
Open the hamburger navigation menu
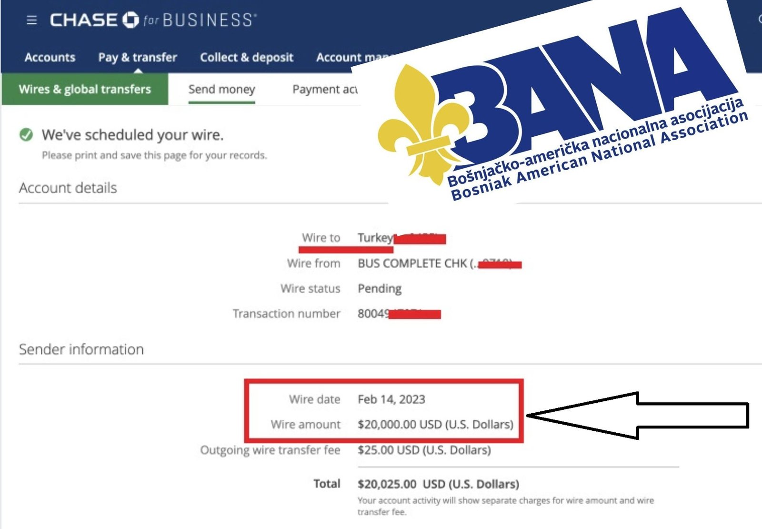click(x=31, y=20)
